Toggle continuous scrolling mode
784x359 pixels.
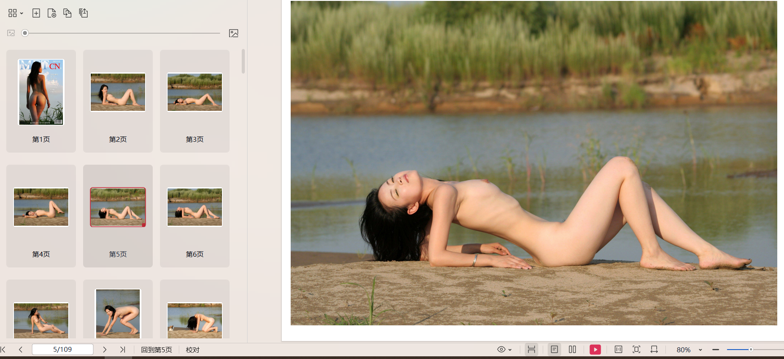(532, 350)
